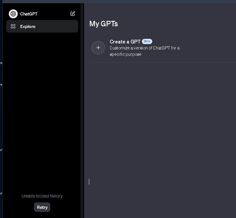Image resolution: width=236 pixels, height=218 pixels.
Task: Click the My GPTs heading
Action: (103, 24)
